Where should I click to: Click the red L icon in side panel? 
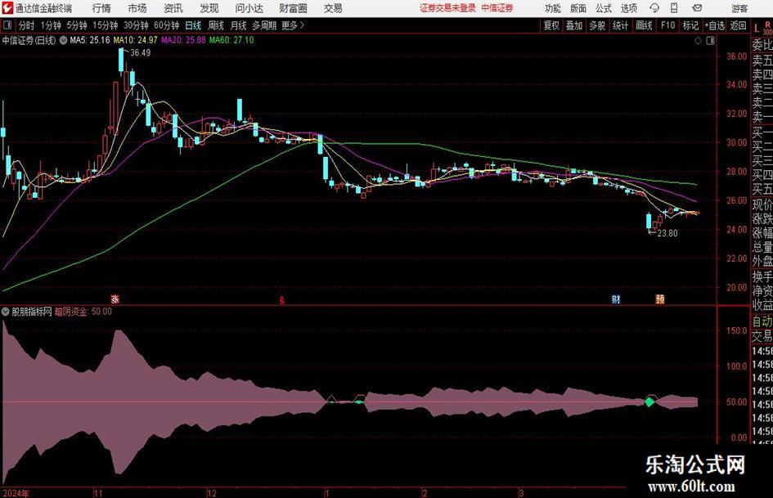(x=757, y=29)
